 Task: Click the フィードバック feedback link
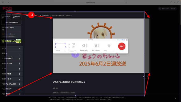point(121,40)
